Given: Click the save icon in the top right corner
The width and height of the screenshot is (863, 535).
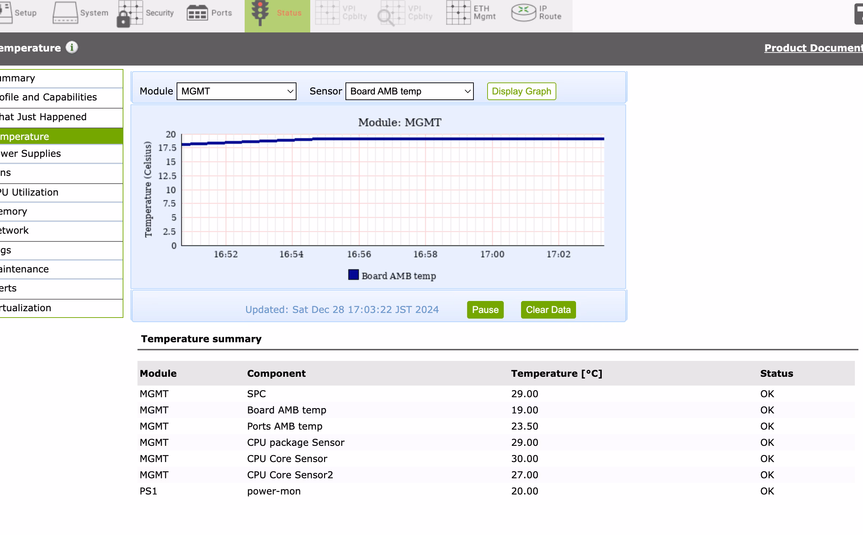Looking at the screenshot, I should [x=859, y=14].
